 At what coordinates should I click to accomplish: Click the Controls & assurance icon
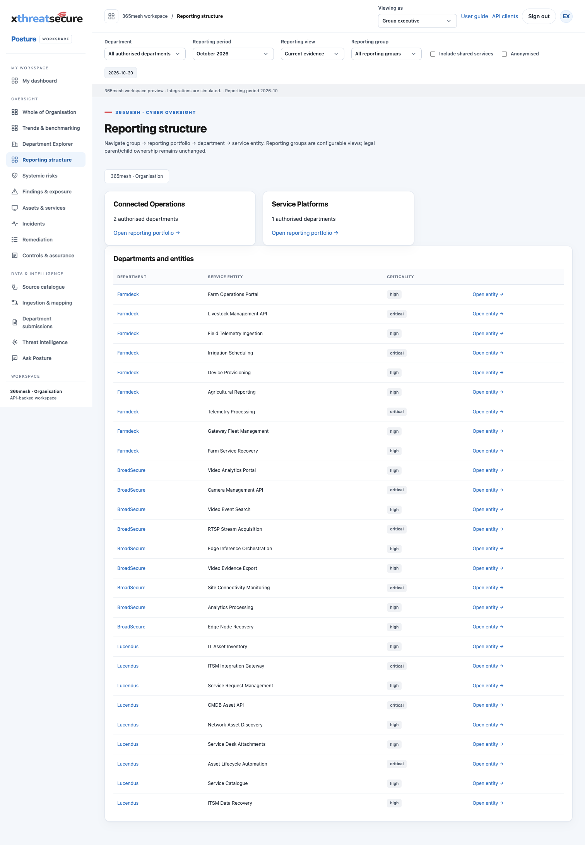tap(15, 255)
